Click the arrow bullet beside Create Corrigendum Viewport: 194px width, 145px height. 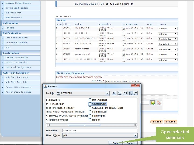[2, 58]
